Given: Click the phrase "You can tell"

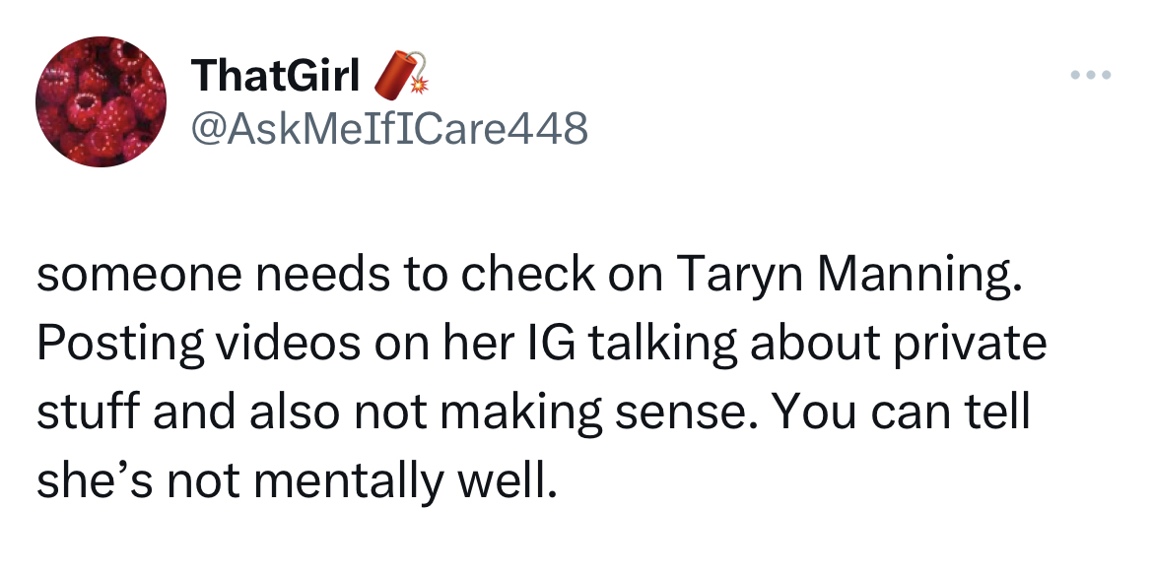Looking at the screenshot, I should (904, 413).
